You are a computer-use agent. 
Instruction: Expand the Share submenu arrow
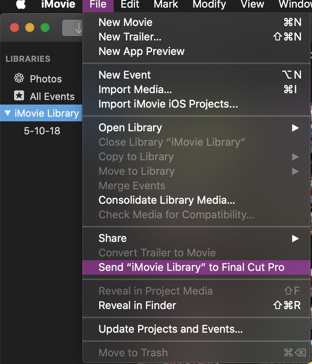tap(295, 238)
